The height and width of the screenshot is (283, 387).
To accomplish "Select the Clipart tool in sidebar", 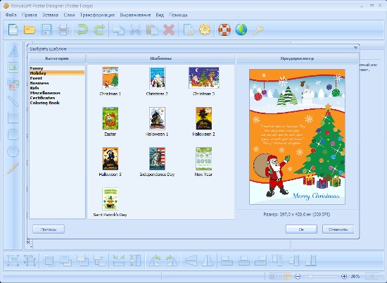I will click(13, 84).
